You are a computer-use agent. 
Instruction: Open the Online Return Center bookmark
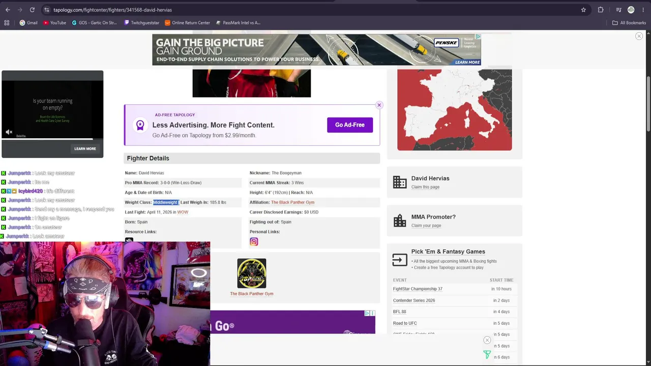pyautogui.click(x=188, y=23)
